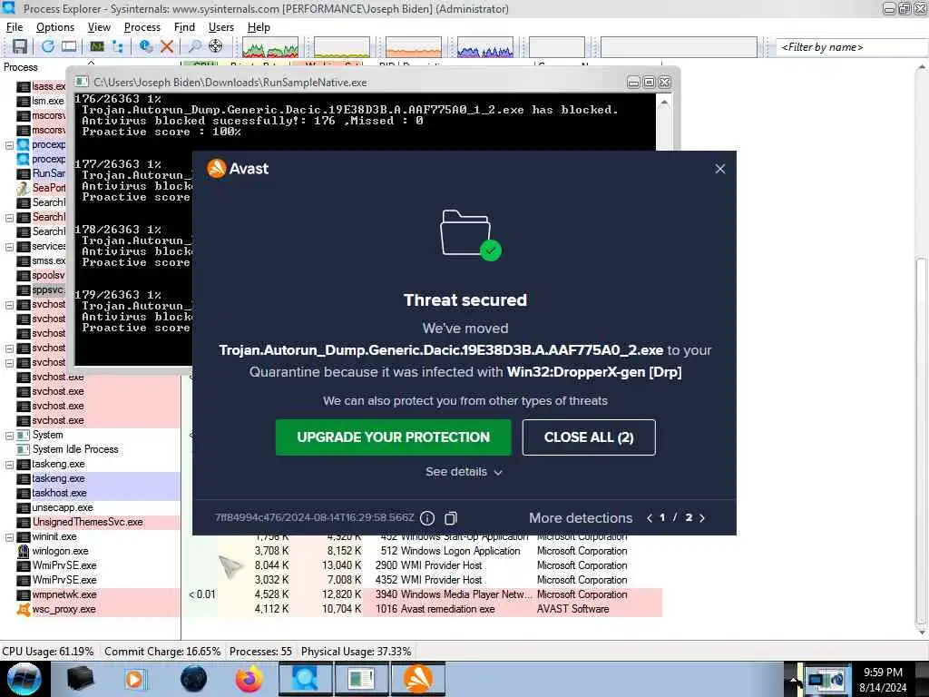Image resolution: width=929 pixels, height=697 pixels.
Task: Click the console icon in RunSampleNative title bar
Action: [x=82, y=82]
